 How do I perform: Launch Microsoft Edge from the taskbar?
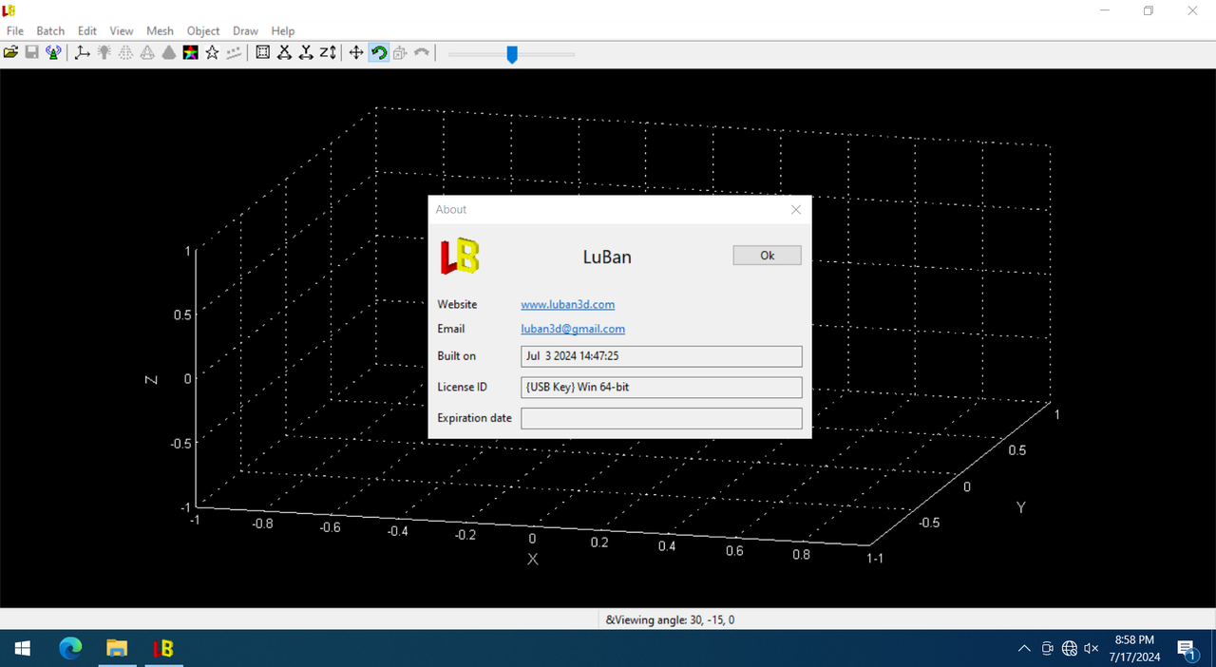coord(70,648)
